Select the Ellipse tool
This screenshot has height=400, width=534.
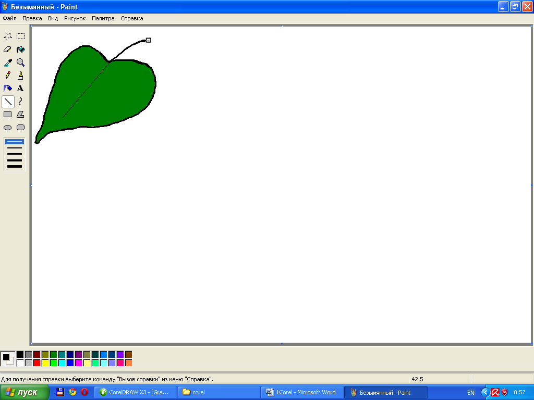(x=8, y=128)
